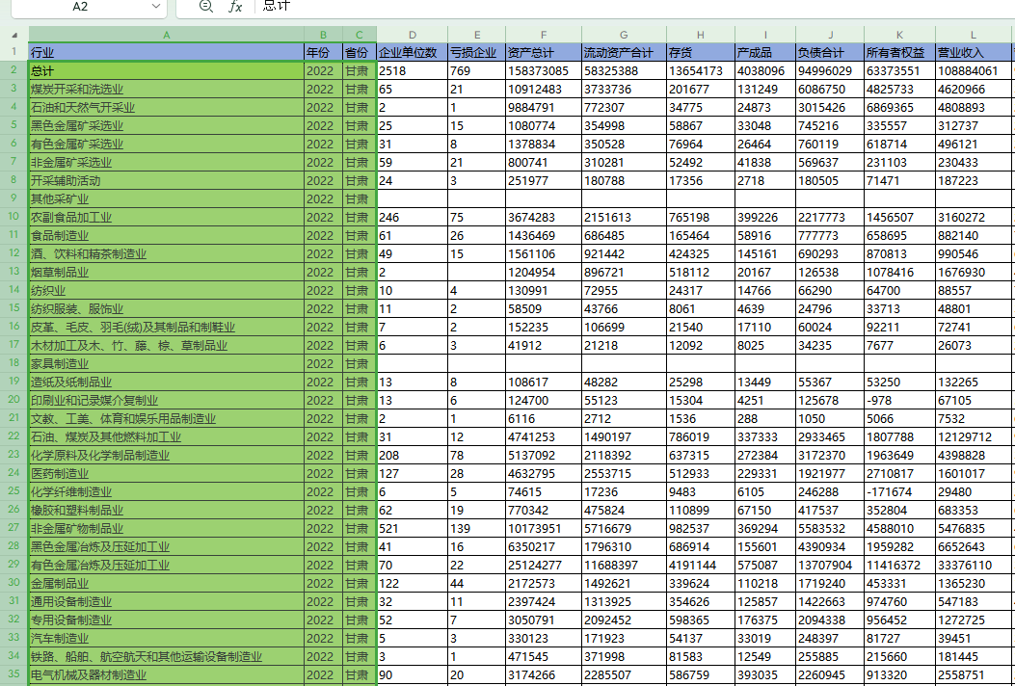Click cell value 575087 in 产成品 column
This screenshot has width=1015, height=686.
coord(765,565)
